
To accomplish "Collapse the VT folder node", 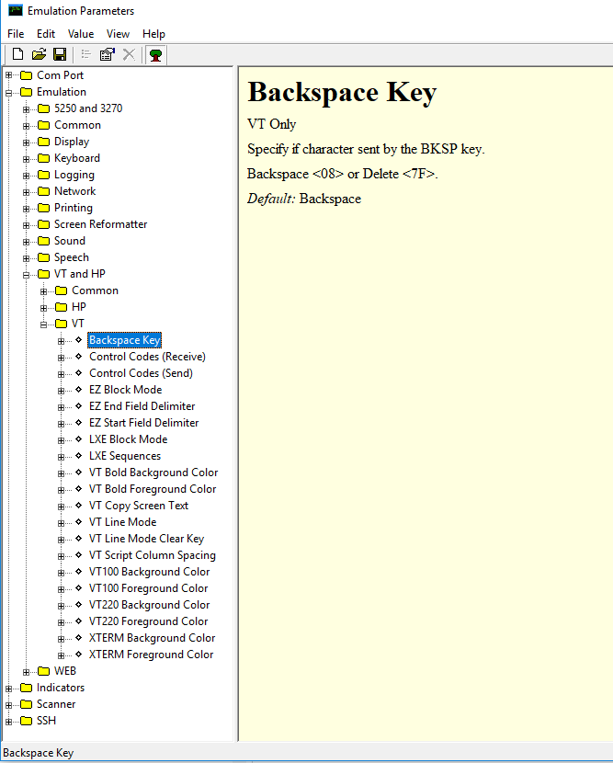I will (44, 324).
